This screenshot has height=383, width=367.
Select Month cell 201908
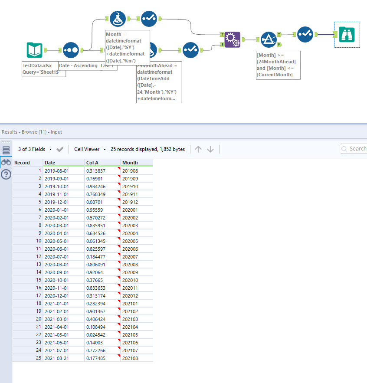click(137, 171)
